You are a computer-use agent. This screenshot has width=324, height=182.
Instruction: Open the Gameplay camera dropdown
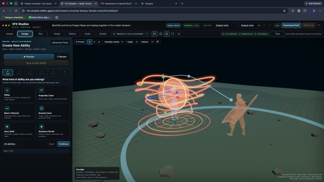[113, 42]
